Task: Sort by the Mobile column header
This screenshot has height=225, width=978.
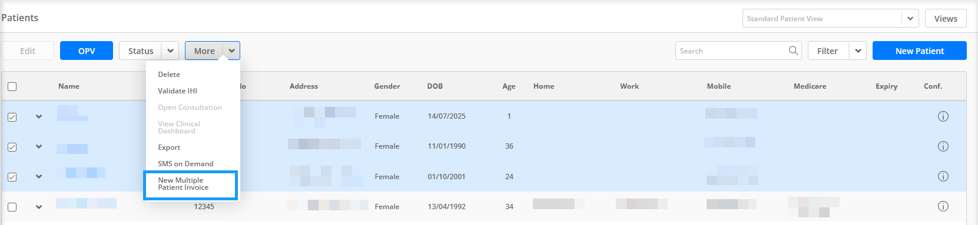Action: [x=719, y=86]
